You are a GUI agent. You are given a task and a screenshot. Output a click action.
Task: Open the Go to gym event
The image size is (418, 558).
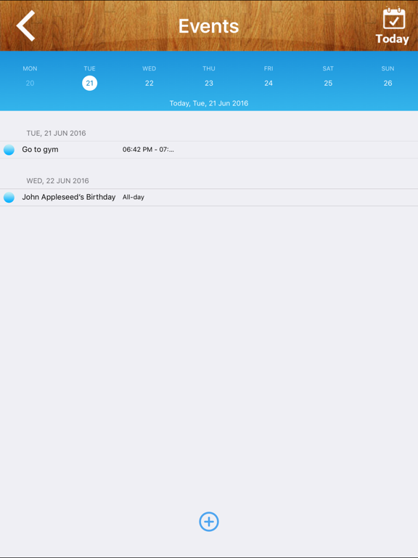coord(209,150)
